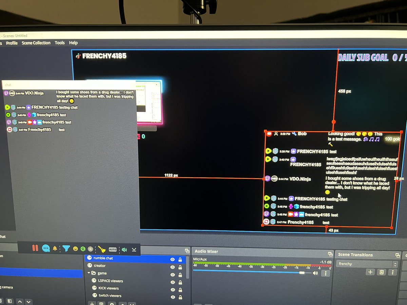The height and width of the screenshot is (305, 407).
Task: Move scene up with the up arrow
Action: coord(20,301)
